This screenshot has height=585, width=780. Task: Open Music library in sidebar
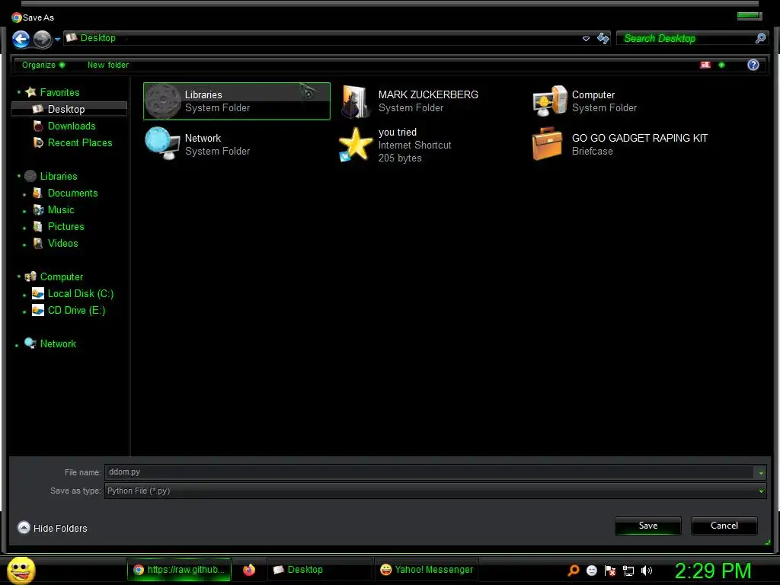point(61,210)
